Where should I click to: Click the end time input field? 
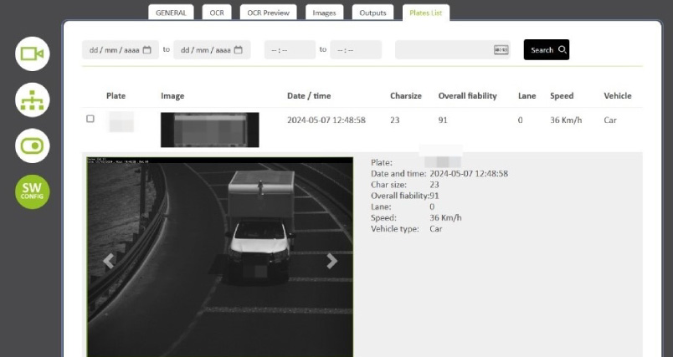click(x=355, y=50)
